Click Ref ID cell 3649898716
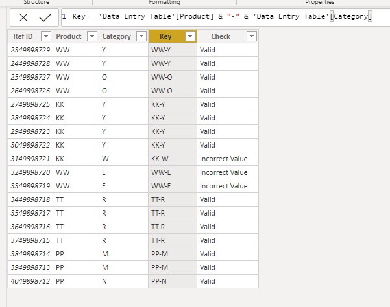The image size is (390, 307). [x=30, y=227]
